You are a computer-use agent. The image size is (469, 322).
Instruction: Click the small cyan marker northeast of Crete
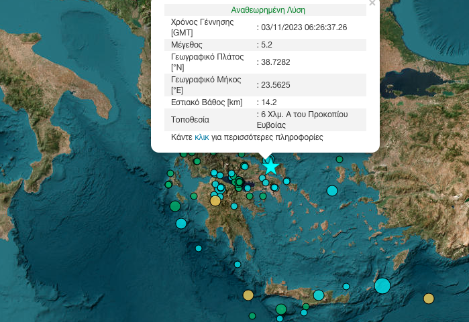tap(346, 287)
